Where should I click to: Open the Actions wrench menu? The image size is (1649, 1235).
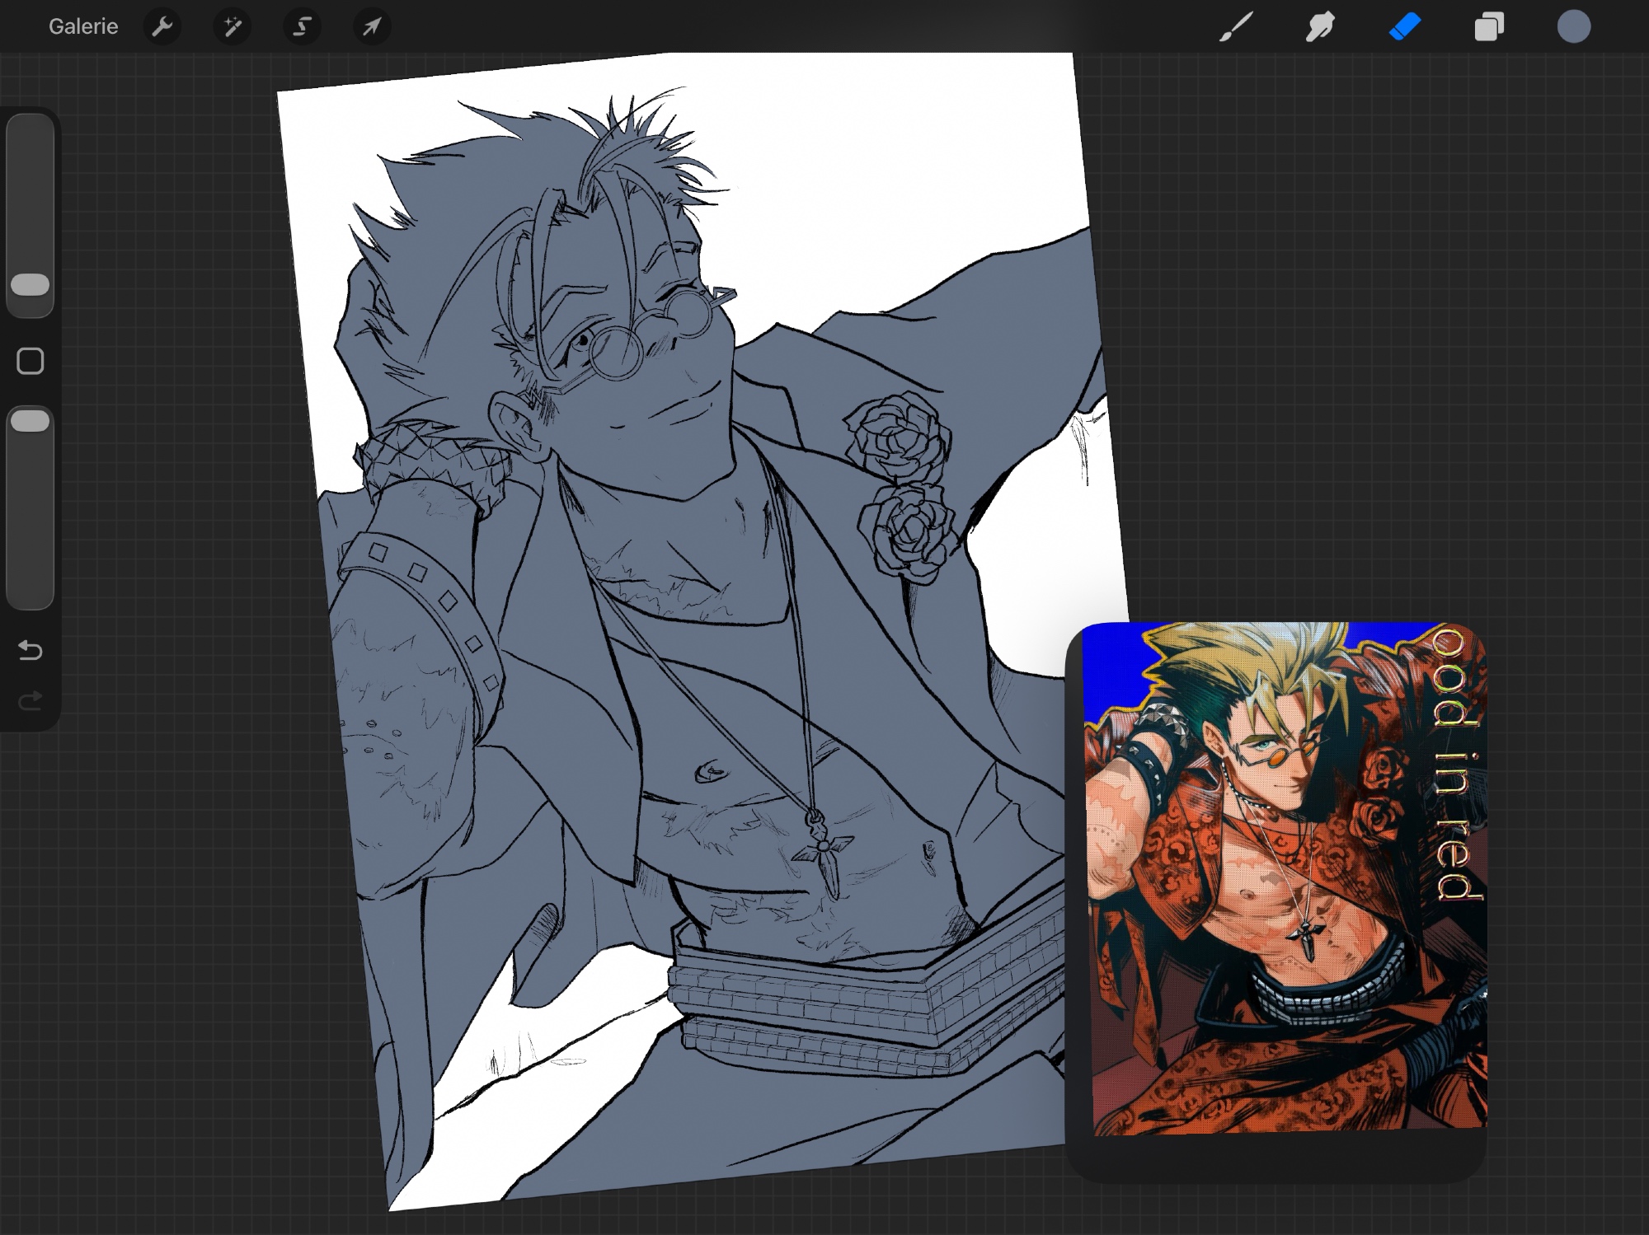[x=162, y=26]
